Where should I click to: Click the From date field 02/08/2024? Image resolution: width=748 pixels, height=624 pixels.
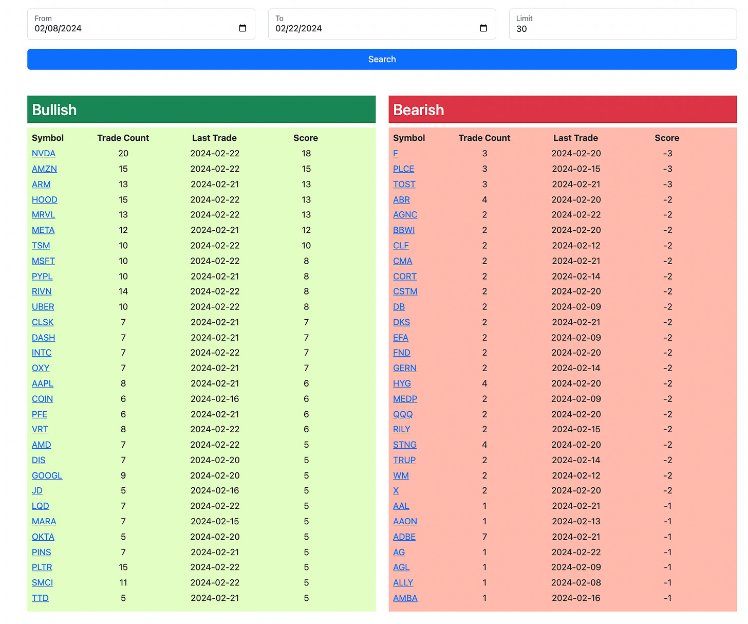coord(141,24)
